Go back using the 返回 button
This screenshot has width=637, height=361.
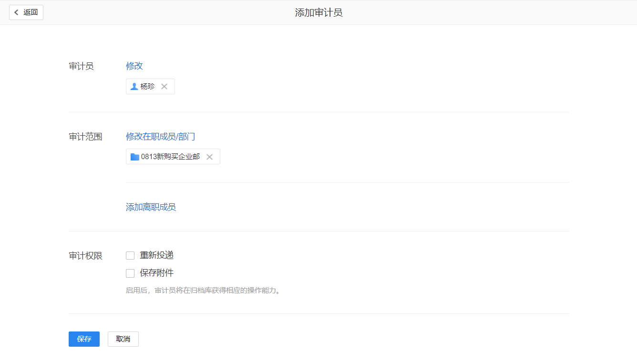point(26,12)
